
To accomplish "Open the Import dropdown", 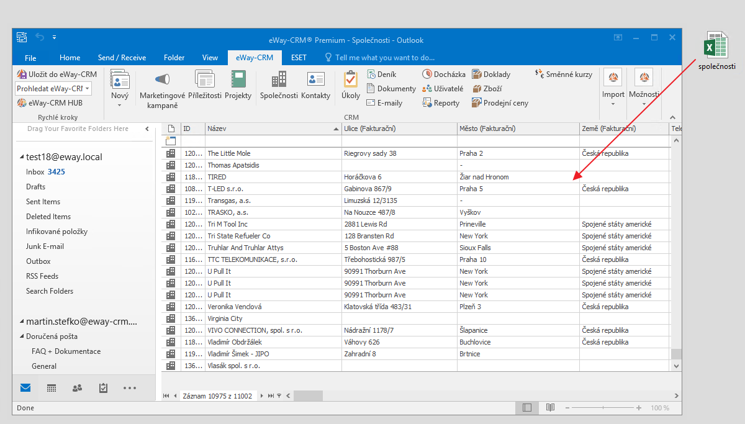I will (613, 89).
